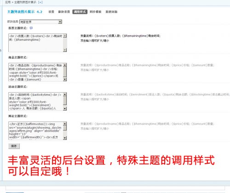Viewport: 230px width, 193px height.
Task: Click the scroll-up arrow of 投票主题样式 textarea
Action: [x=65, y=36]
